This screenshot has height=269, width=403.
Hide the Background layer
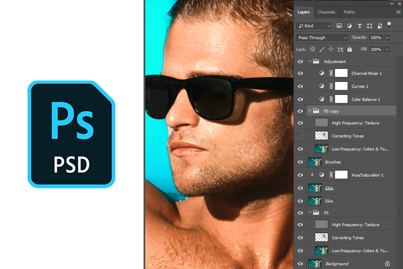point(300,263)
